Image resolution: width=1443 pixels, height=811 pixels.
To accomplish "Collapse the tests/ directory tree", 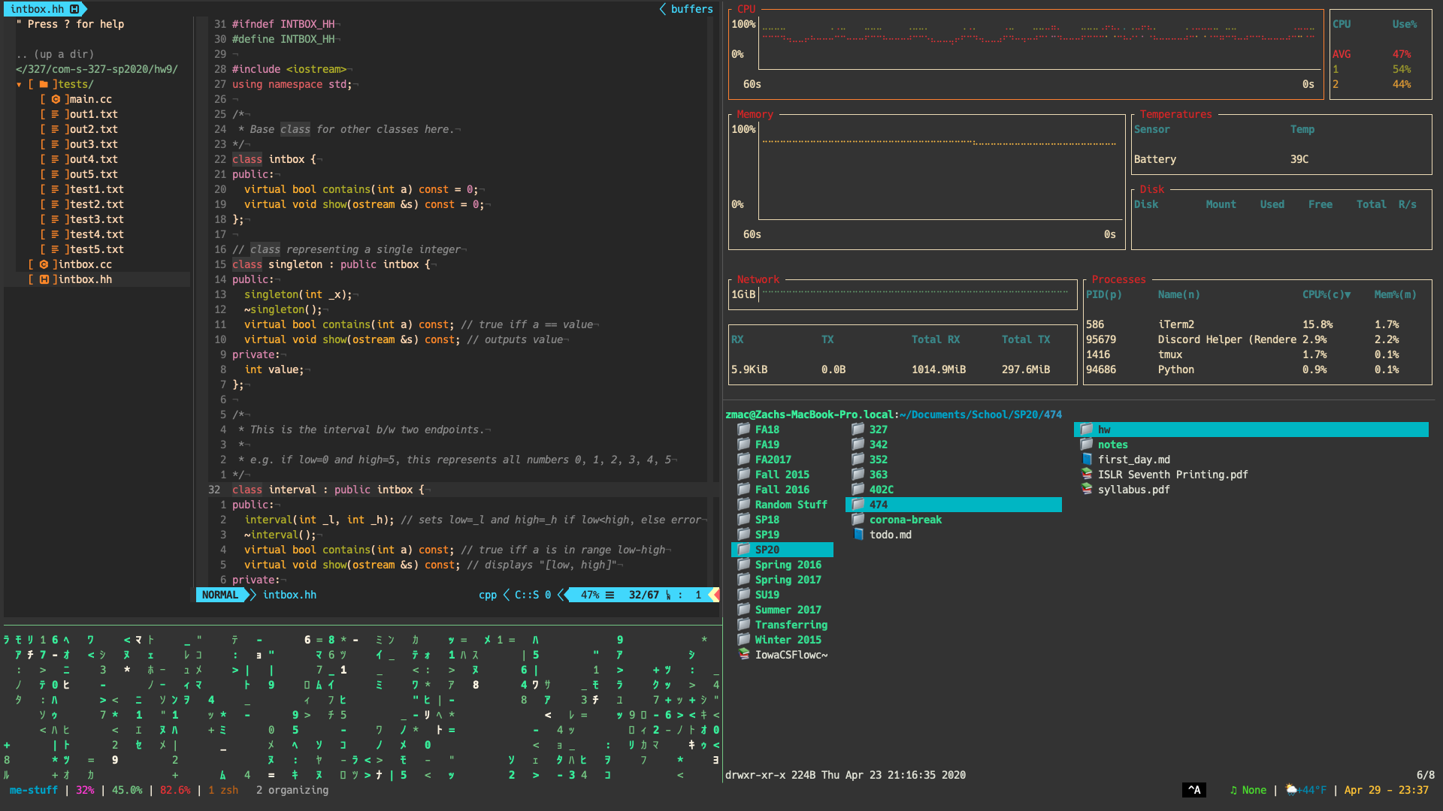I will click(19, 84).
